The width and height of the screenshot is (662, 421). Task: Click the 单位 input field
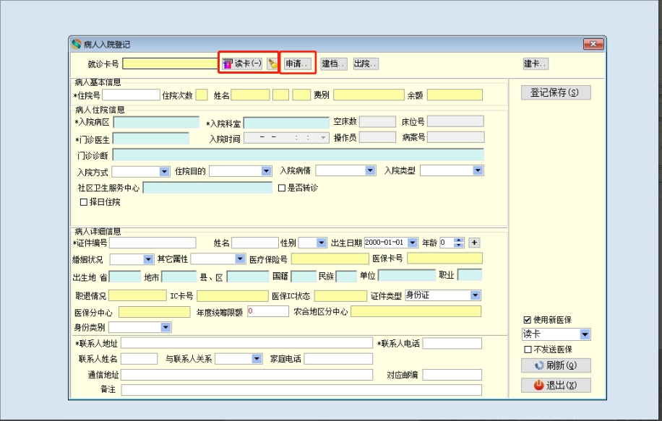[x=407, y=275]
